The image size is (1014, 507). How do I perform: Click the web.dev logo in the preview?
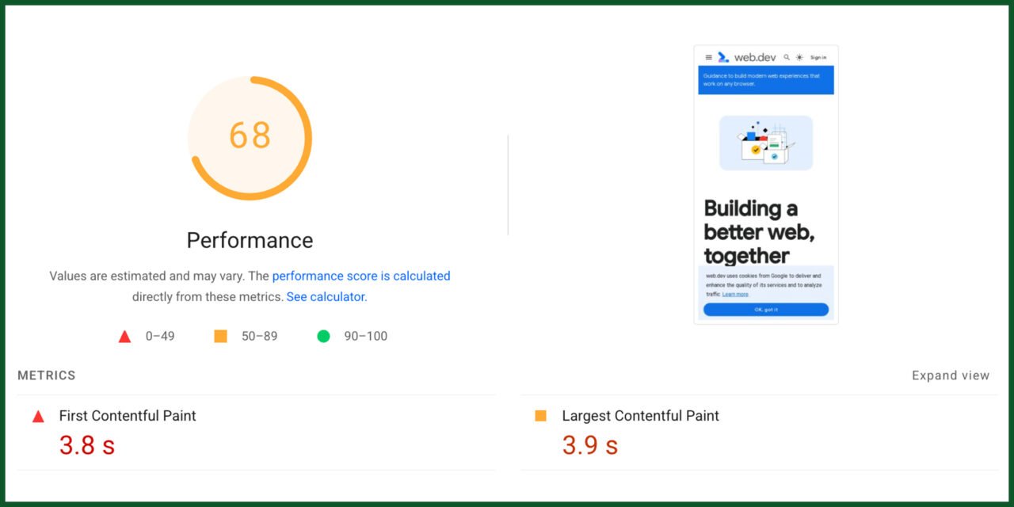point(747,57)
